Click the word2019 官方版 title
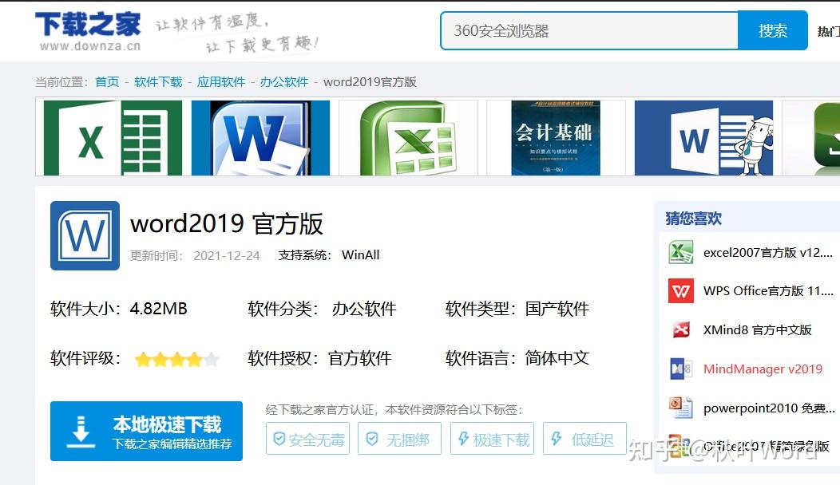 point(227,224)
